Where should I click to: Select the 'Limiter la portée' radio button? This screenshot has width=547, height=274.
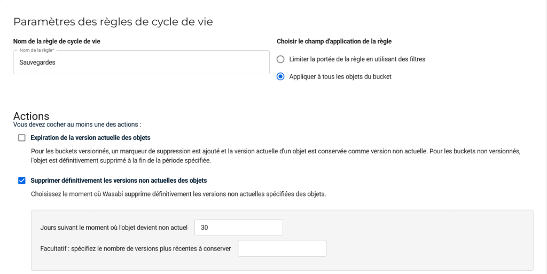[280, 59]
